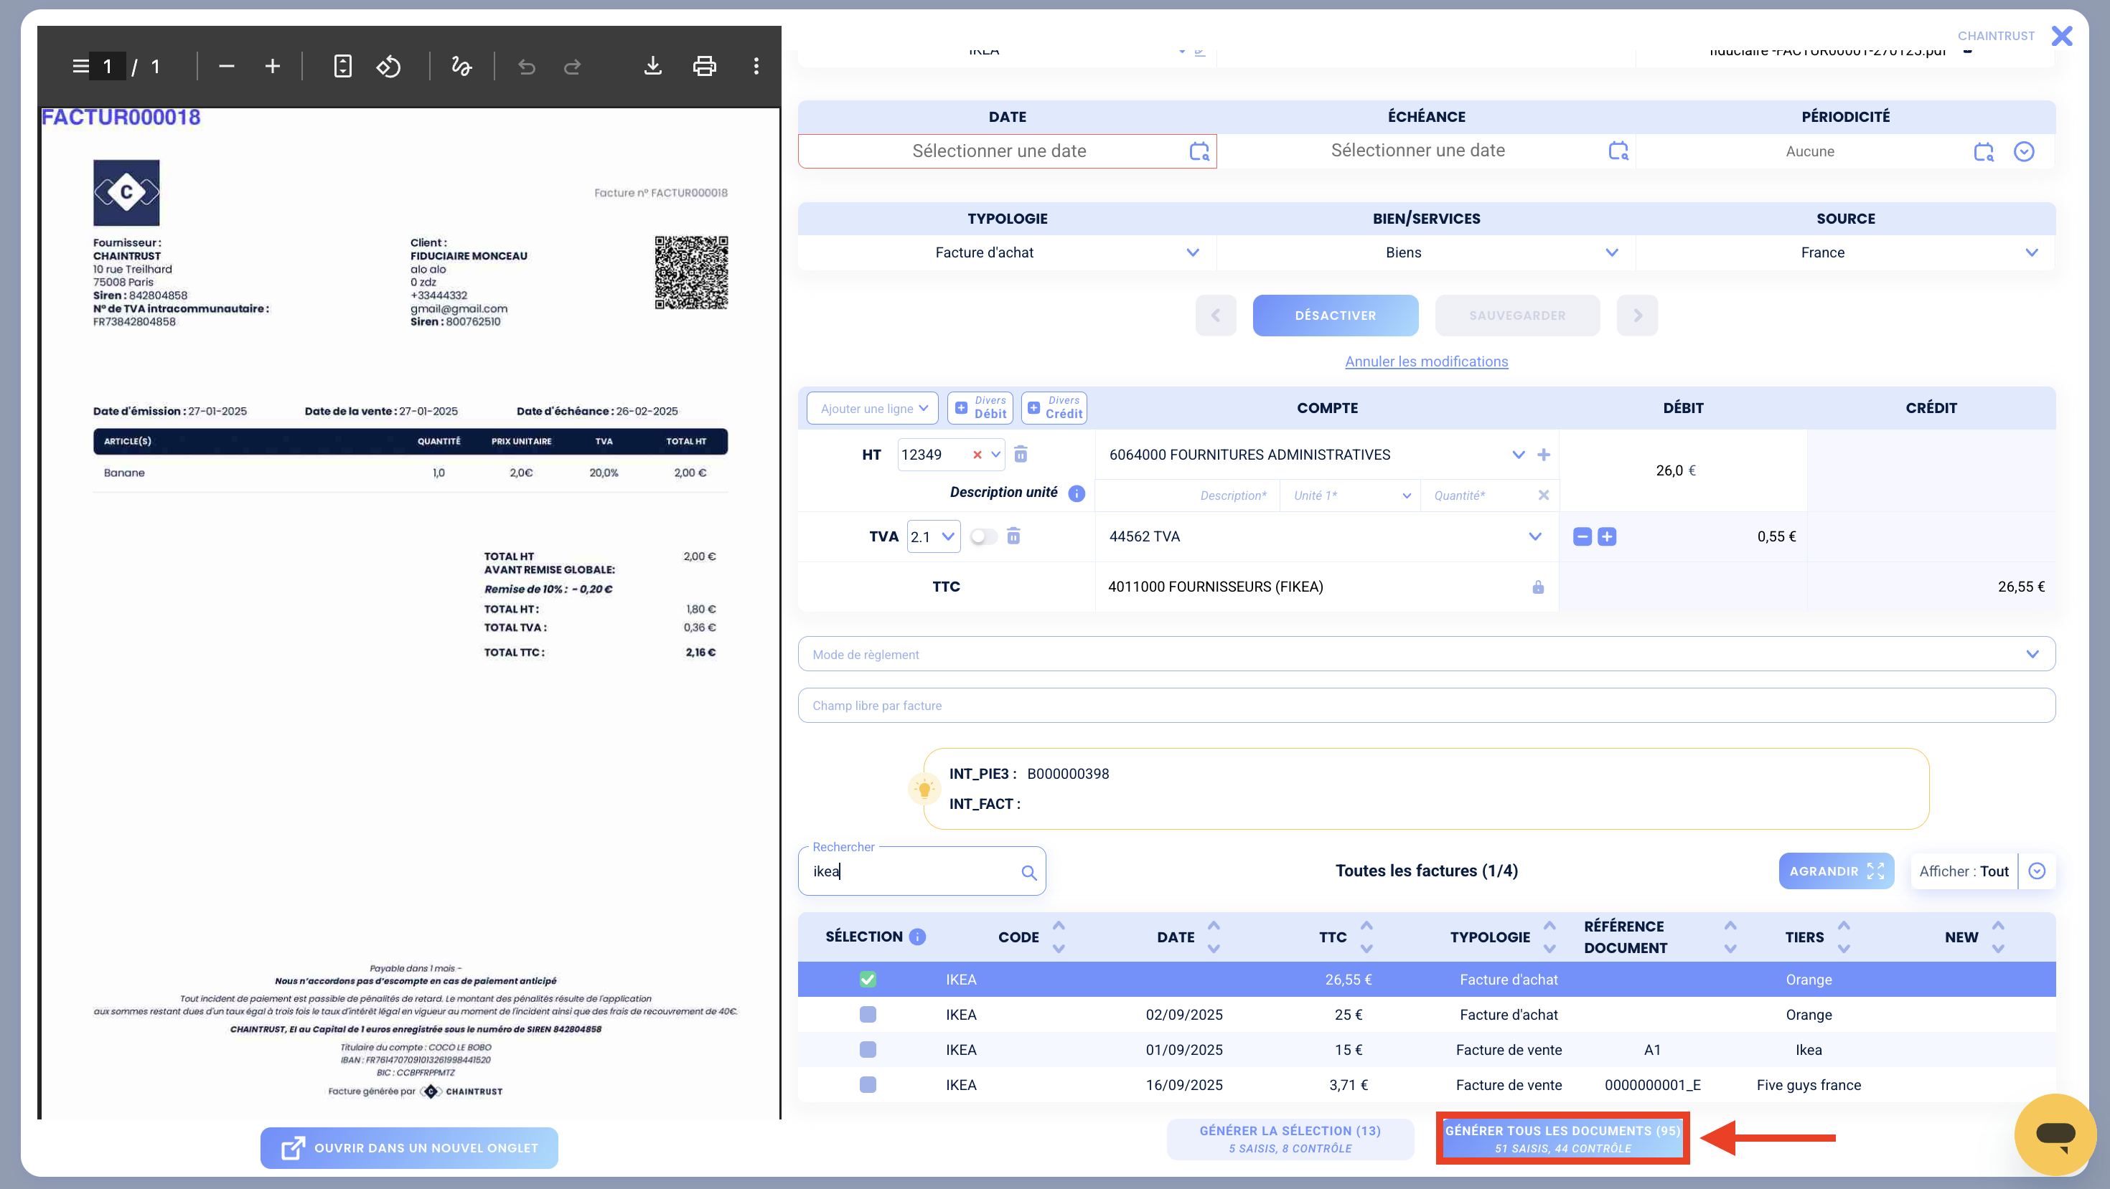The height and width of the screenshot is (1189, 2110).
Task: Show Description unité info tooltip
Action: (x=1077, y=493)
